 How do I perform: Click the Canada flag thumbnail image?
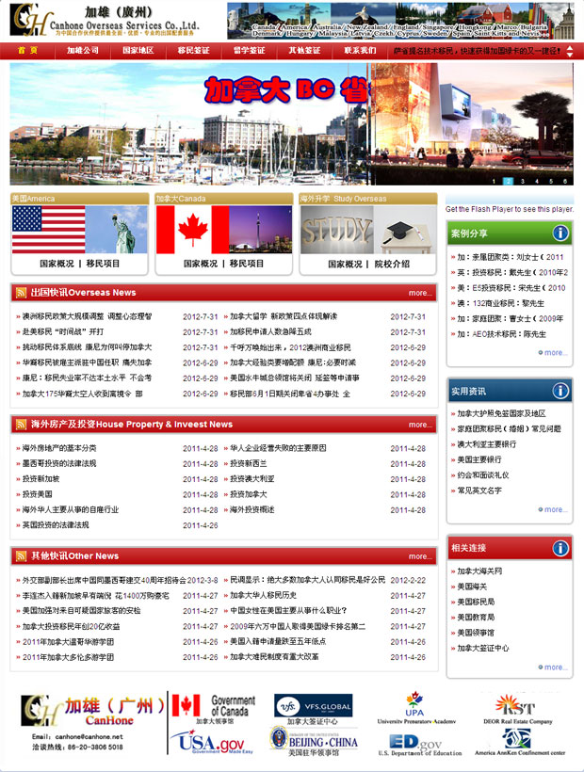192,230
